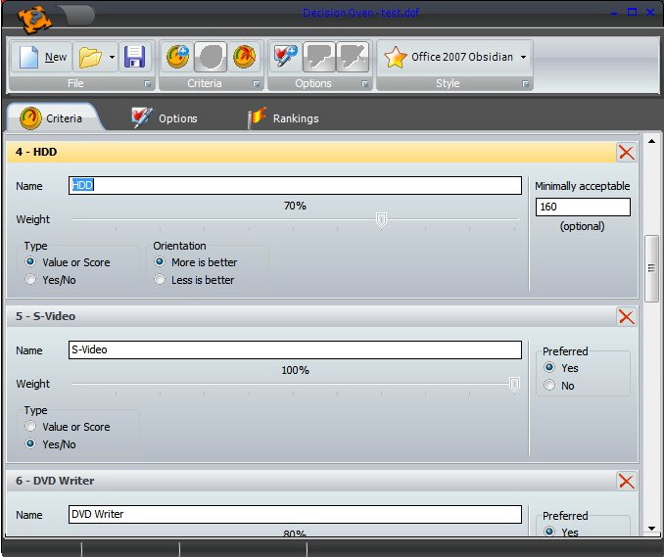Click the Rankings tab flag icon
The width and height of the screenshot is (664, 557).
(257, 117)
